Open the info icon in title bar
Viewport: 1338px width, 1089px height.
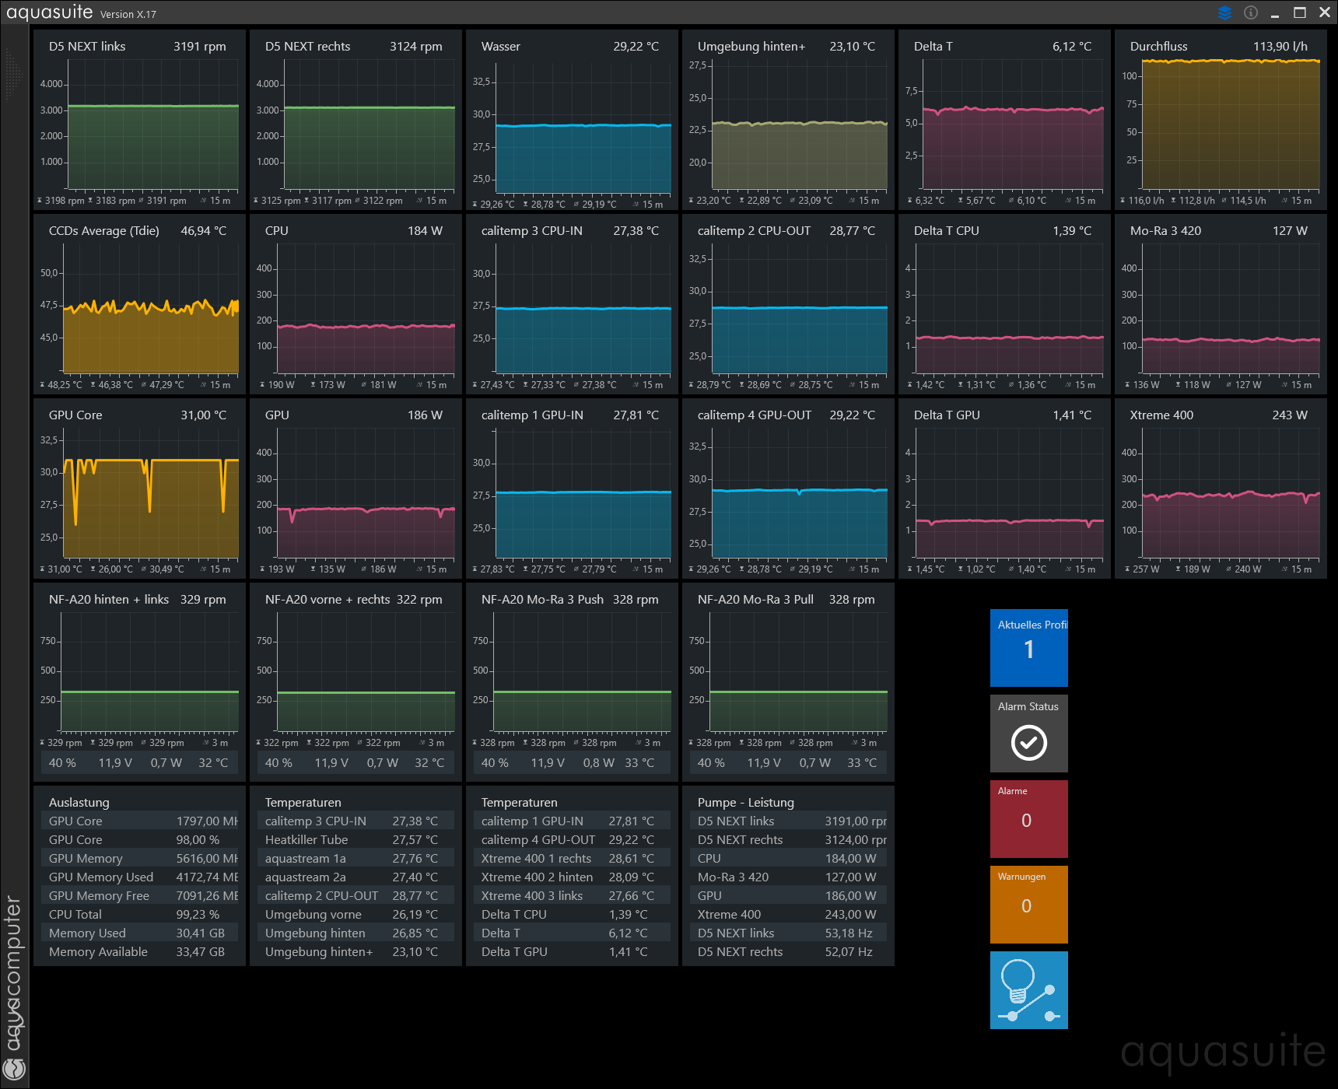coord(1251,12)
